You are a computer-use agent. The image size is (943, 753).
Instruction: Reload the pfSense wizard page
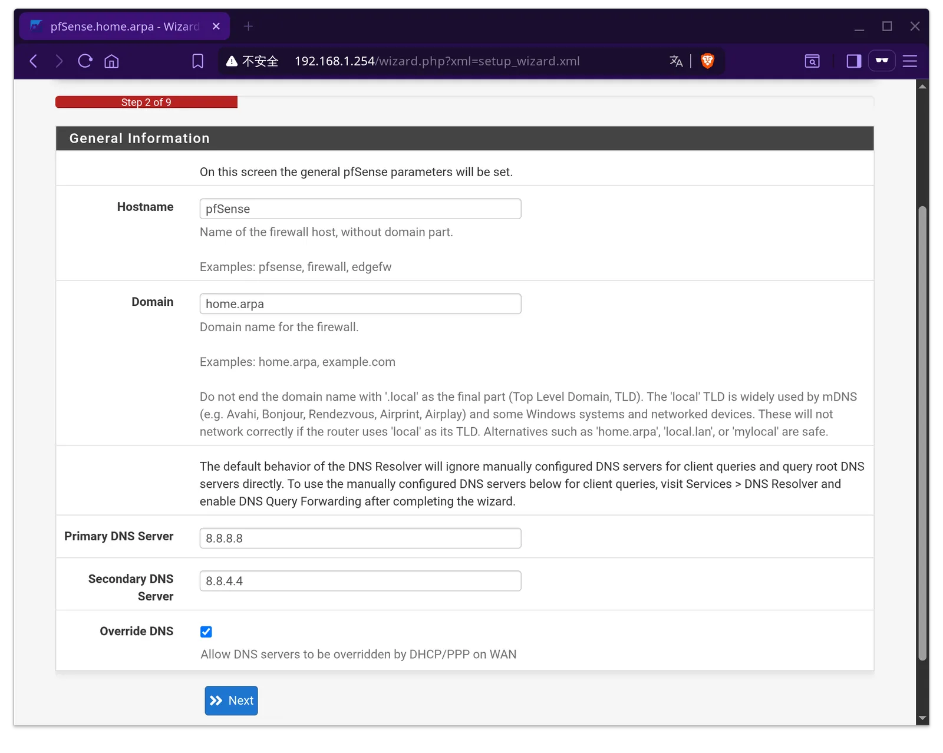85,61
